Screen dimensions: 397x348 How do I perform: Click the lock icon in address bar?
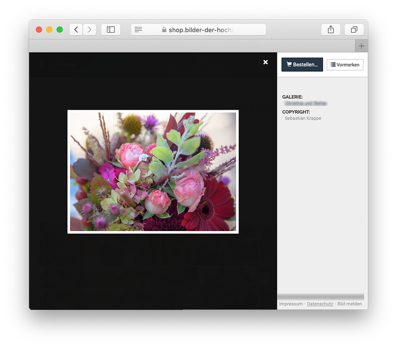tap(164, 30)
